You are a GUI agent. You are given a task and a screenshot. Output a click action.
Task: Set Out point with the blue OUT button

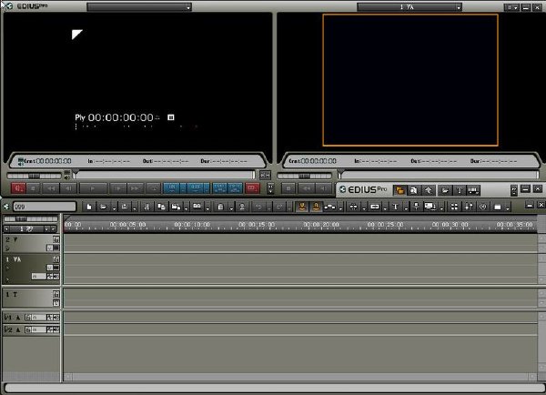tap(196, 188)
